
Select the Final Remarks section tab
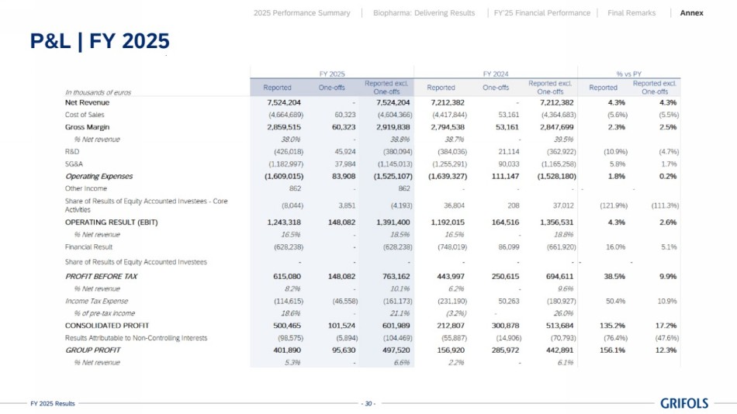coord(631,13)
